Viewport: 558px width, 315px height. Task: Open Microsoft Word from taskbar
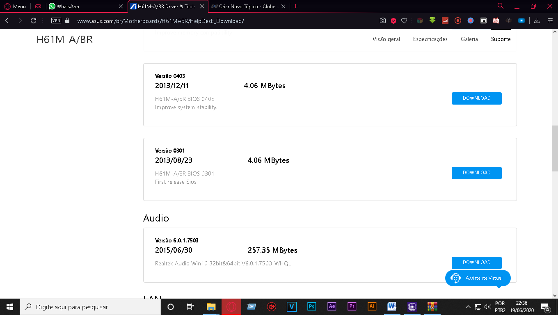pyautogui.click(x=392, y=307)
